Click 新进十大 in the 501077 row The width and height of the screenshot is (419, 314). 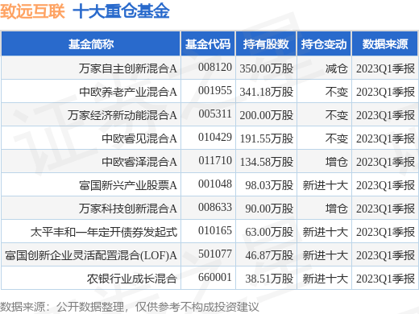326,255
